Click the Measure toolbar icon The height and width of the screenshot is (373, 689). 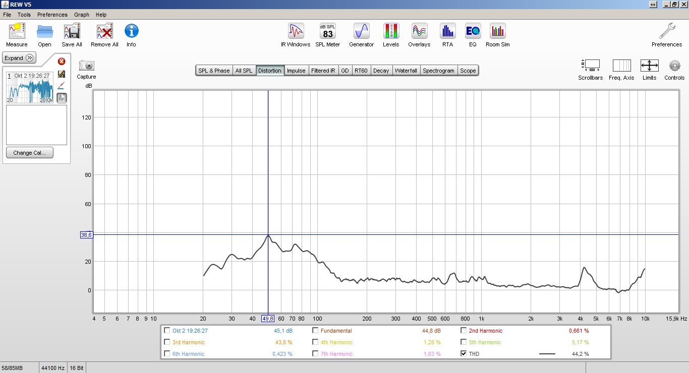point(17,31)
